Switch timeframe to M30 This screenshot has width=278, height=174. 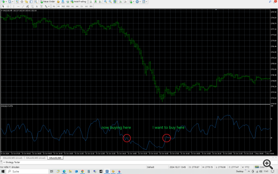point(68,6)
